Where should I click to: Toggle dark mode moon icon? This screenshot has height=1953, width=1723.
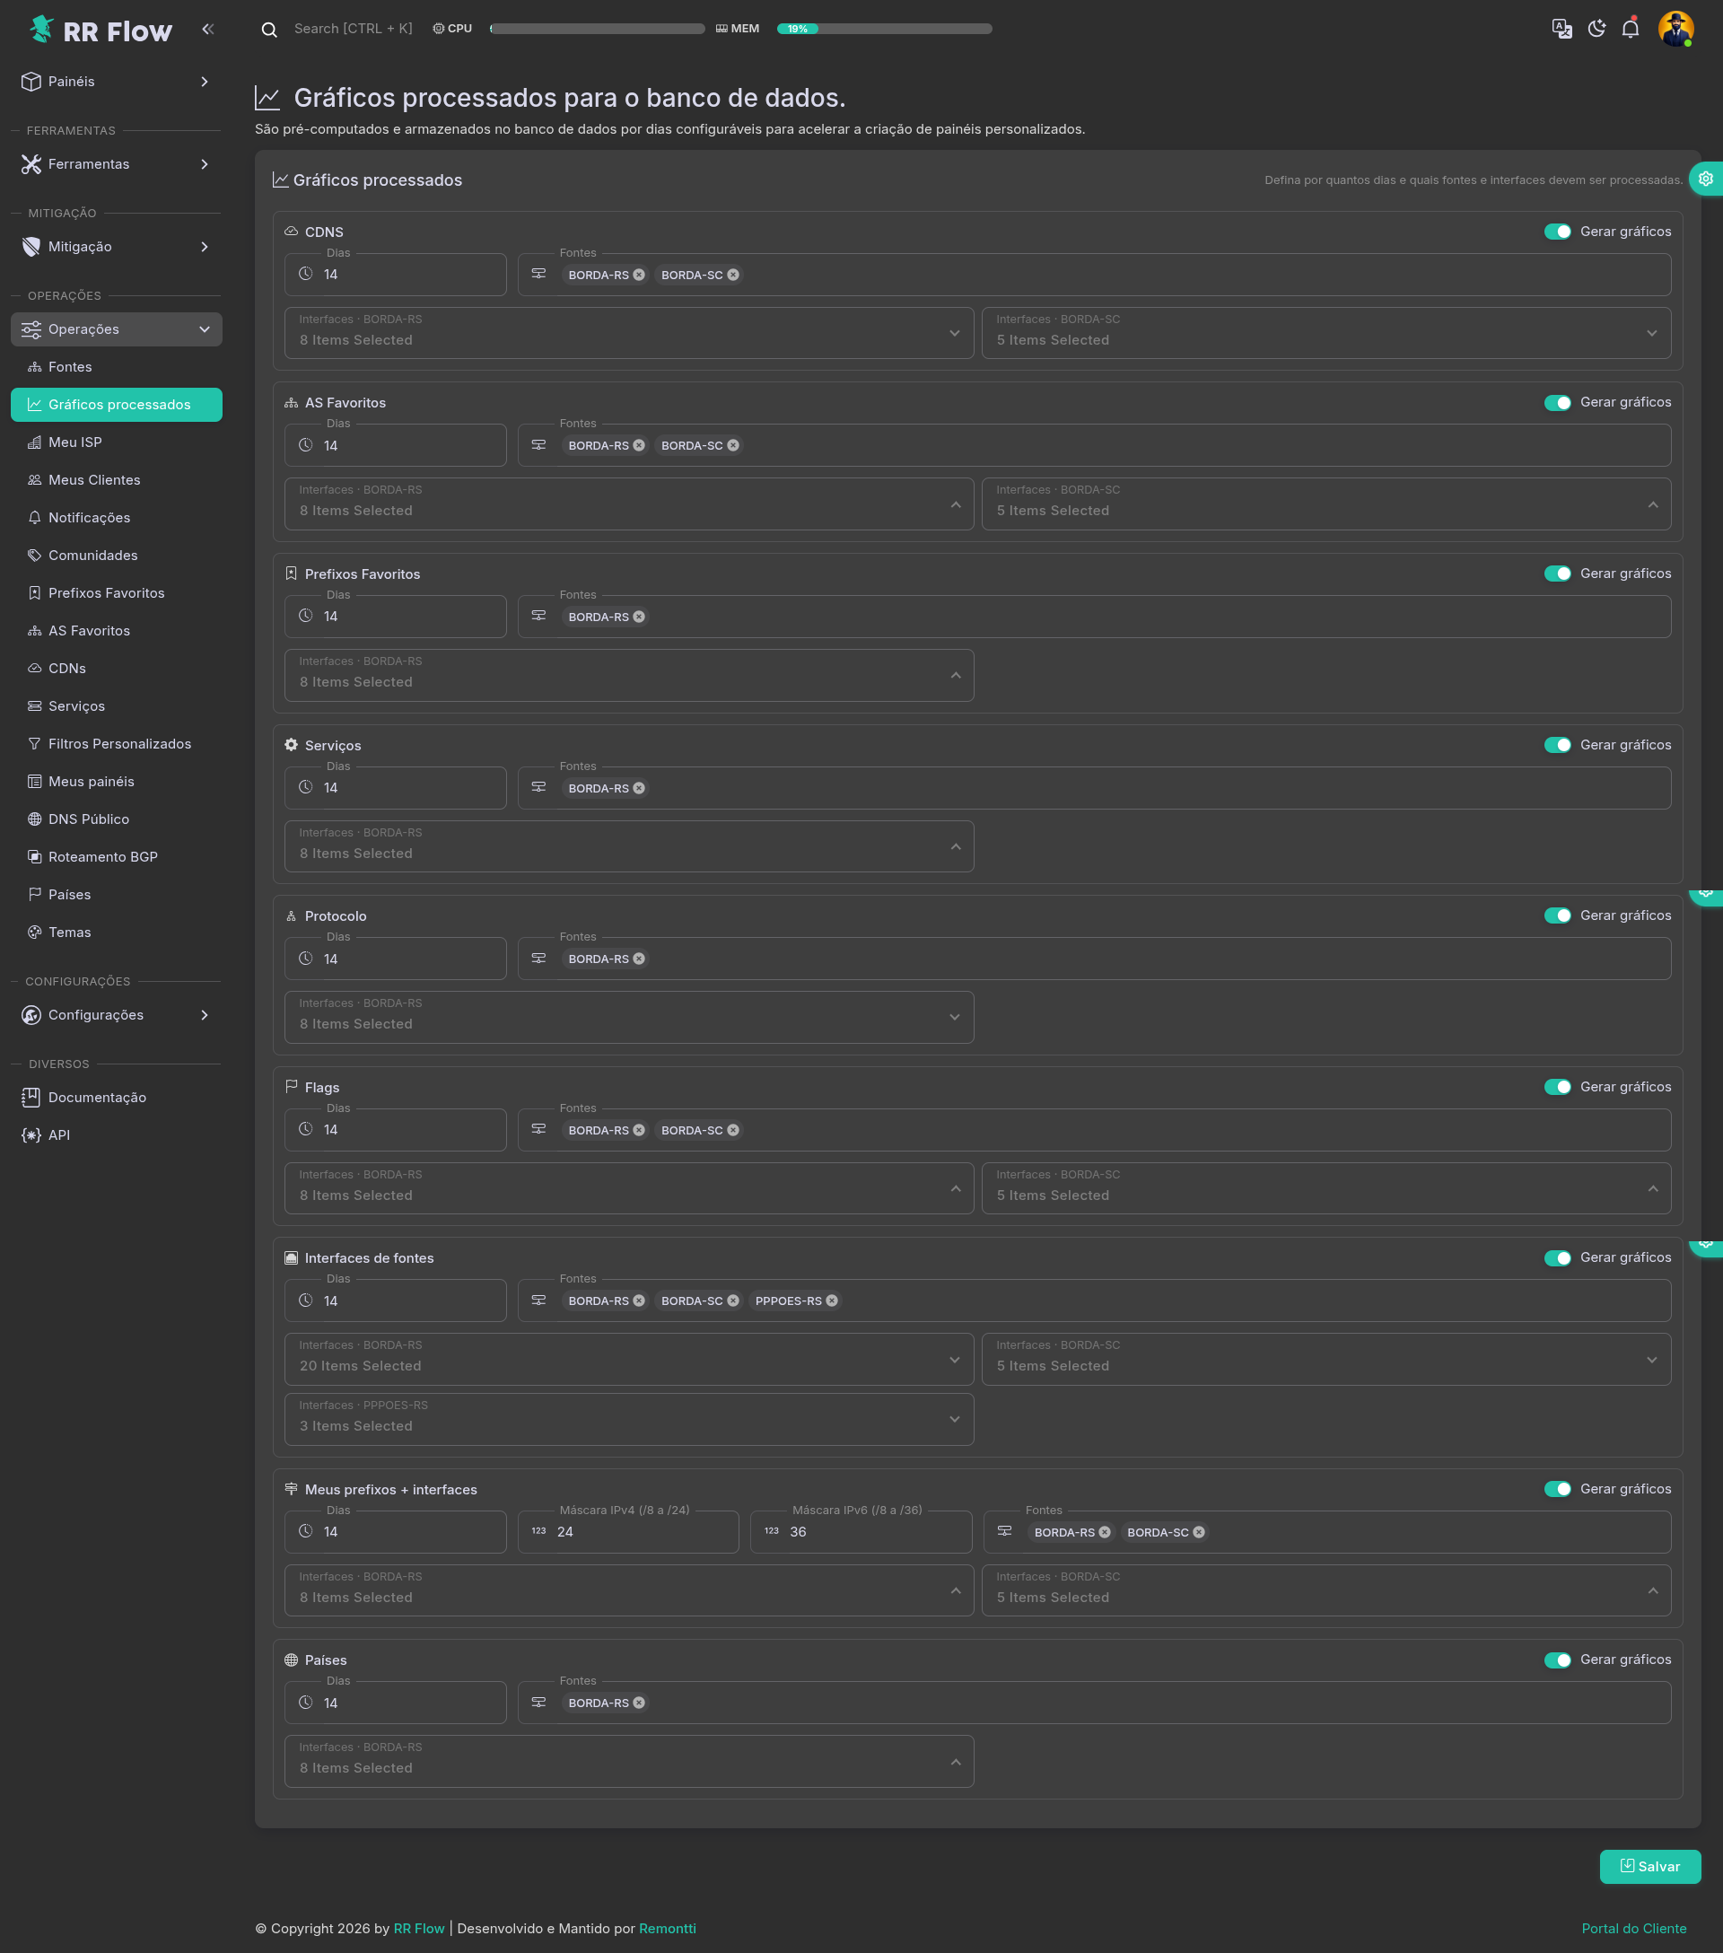pyautogui.click(x=1596, y=29)
